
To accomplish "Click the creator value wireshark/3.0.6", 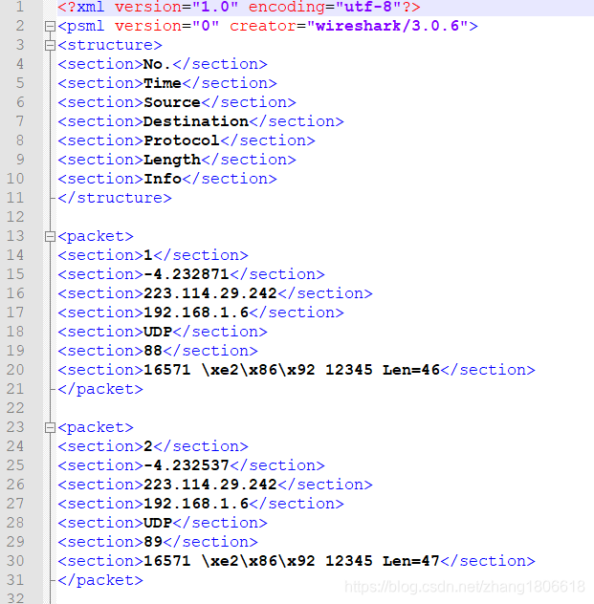I will coord(387,26).
